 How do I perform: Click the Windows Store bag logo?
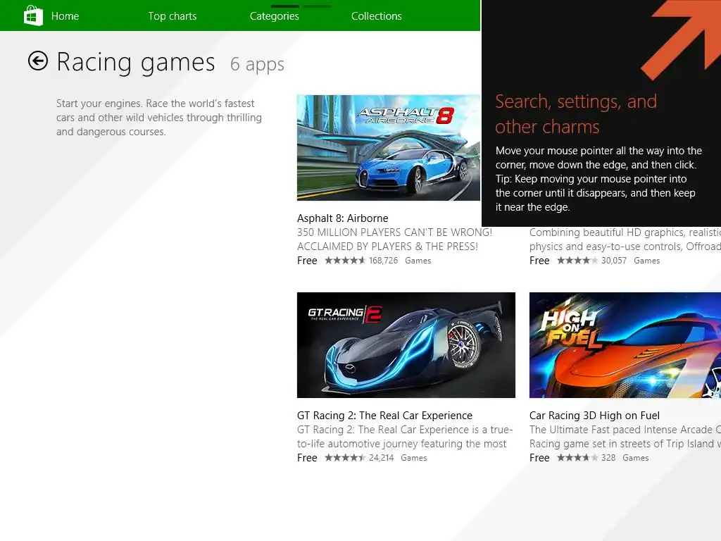coord(33,15)
